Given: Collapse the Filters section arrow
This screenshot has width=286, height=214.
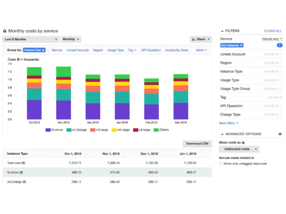Looking at the screenshot, I should click(x=222, y=31).
